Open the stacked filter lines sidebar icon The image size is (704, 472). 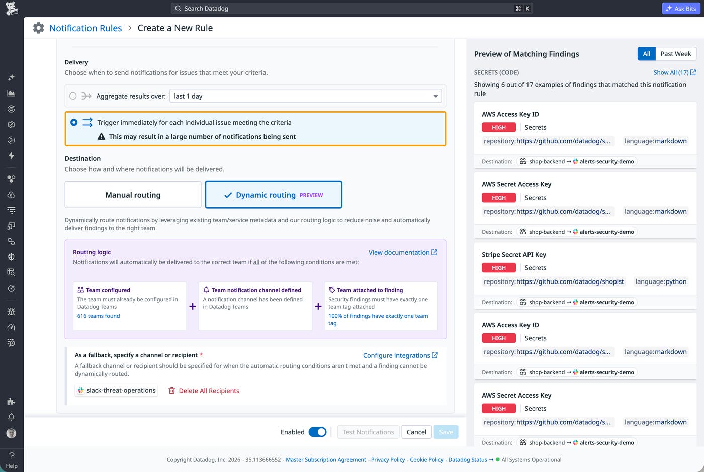[11, 210]
